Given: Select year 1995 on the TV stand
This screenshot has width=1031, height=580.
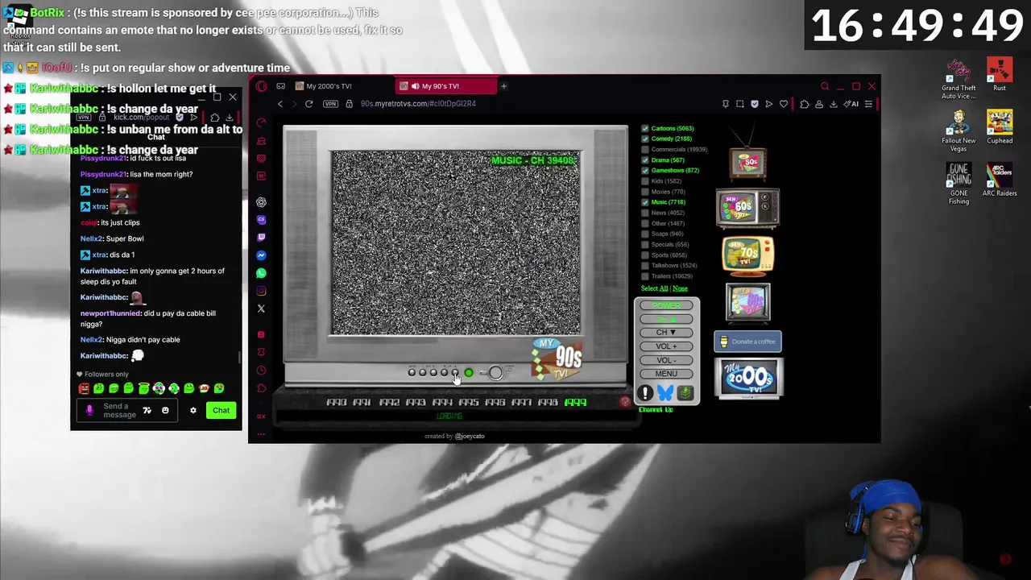Looking at the screenshot, I should 469,402.
